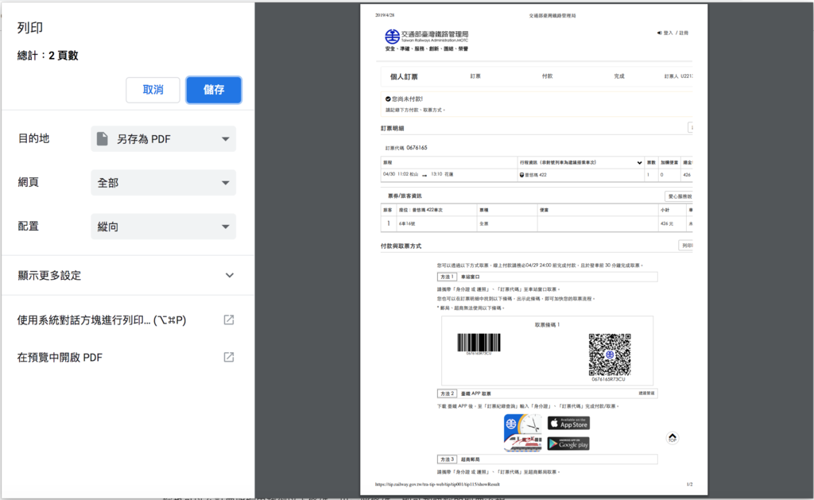Click the PDF document icon in destination field

(103, 138)
